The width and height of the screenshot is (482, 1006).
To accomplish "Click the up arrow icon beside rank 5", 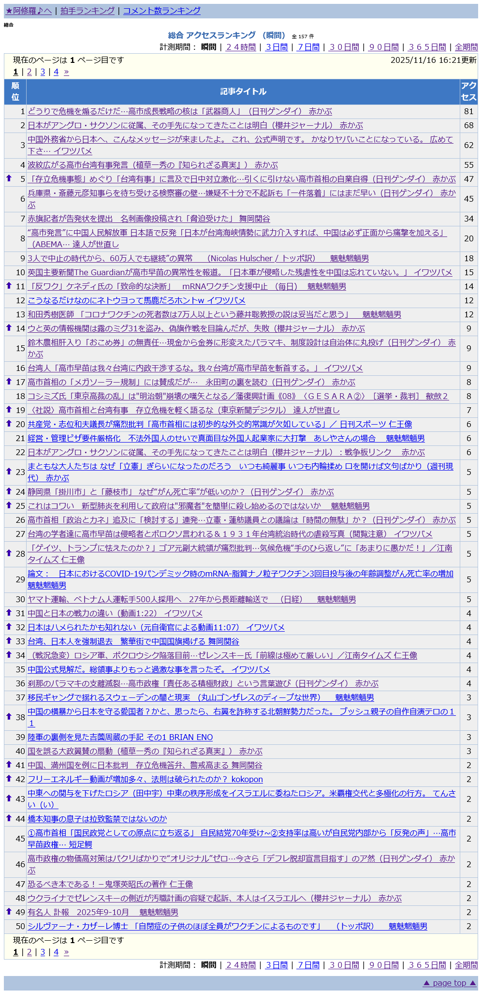I will point(9,178).
